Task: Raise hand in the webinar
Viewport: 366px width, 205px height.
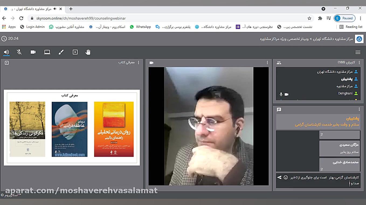Action: (88, 52)
